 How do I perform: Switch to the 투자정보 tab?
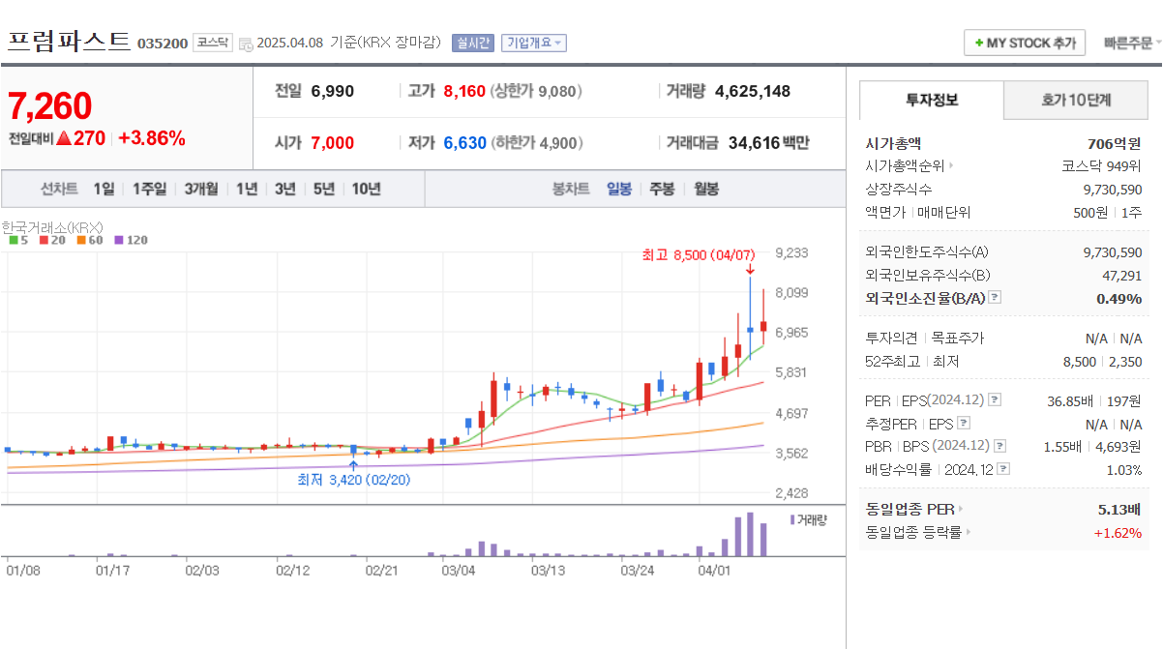coord(932,101)
